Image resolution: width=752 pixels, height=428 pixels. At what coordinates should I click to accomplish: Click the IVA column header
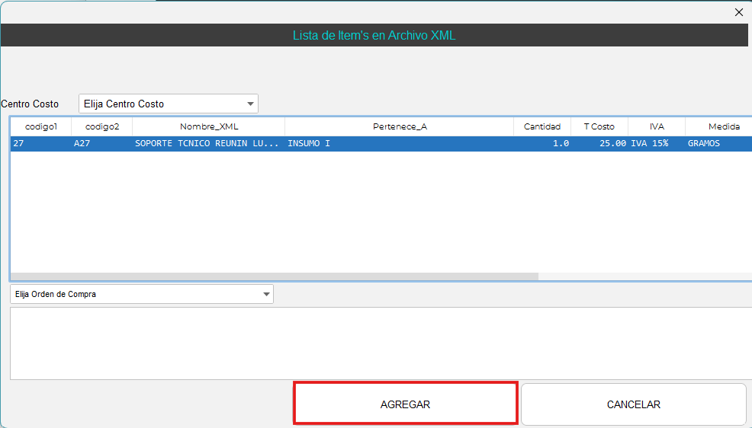657,126
